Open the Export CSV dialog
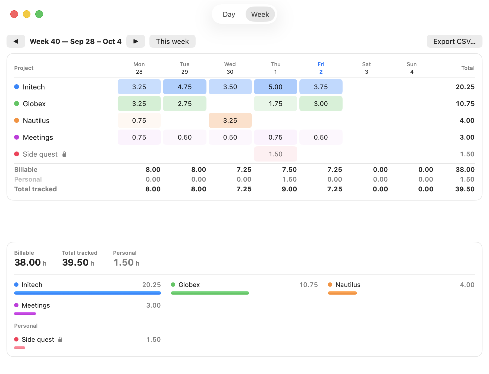489x374 pixels. click(454, 41)
